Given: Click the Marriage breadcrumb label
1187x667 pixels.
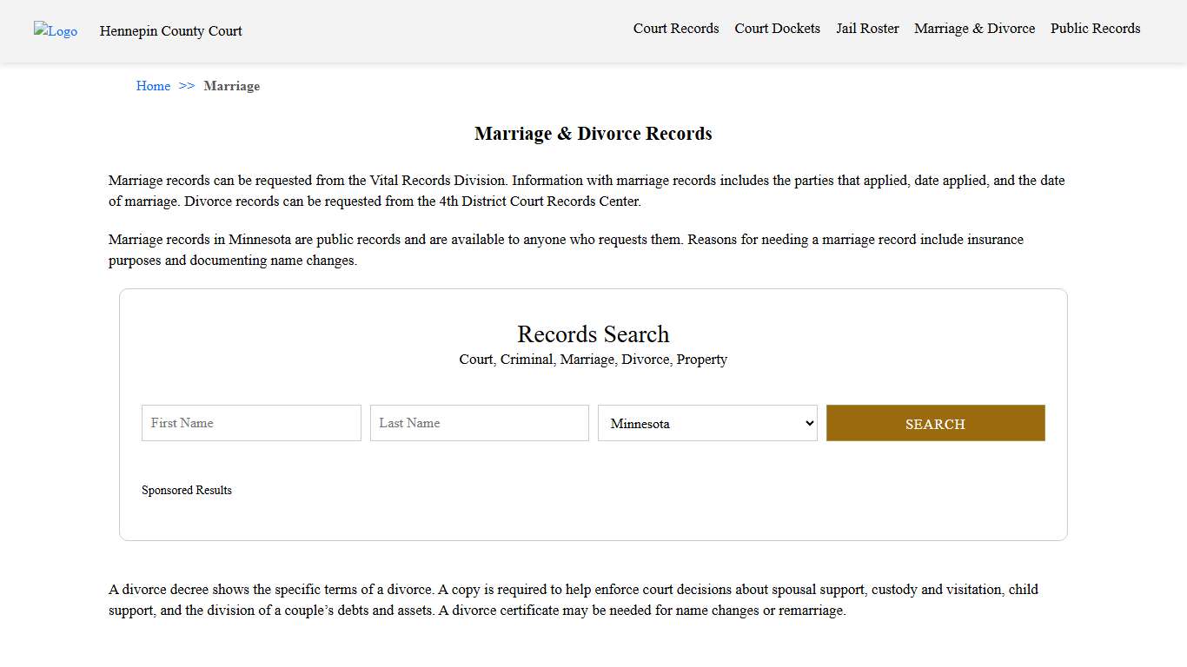Looking at the screenshot, I should (231, 85).
